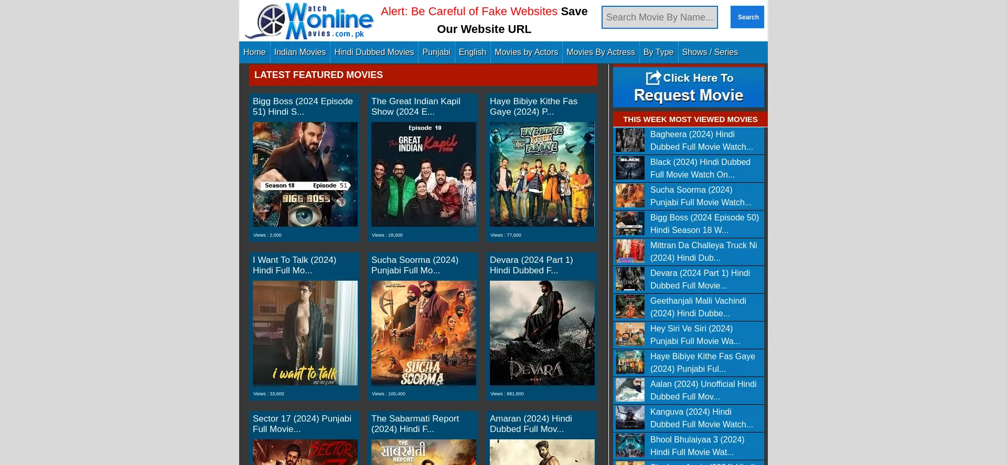This screenshot has width=1007, height=465.
Task: Click the Bagheera small thumbnail
Action: [630, 140]
